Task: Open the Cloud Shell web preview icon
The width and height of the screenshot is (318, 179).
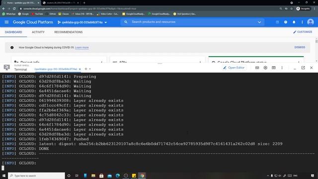Action: (274, 68)
